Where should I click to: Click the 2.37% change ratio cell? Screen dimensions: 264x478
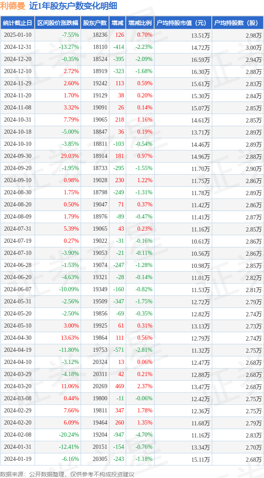pos(145,386)
